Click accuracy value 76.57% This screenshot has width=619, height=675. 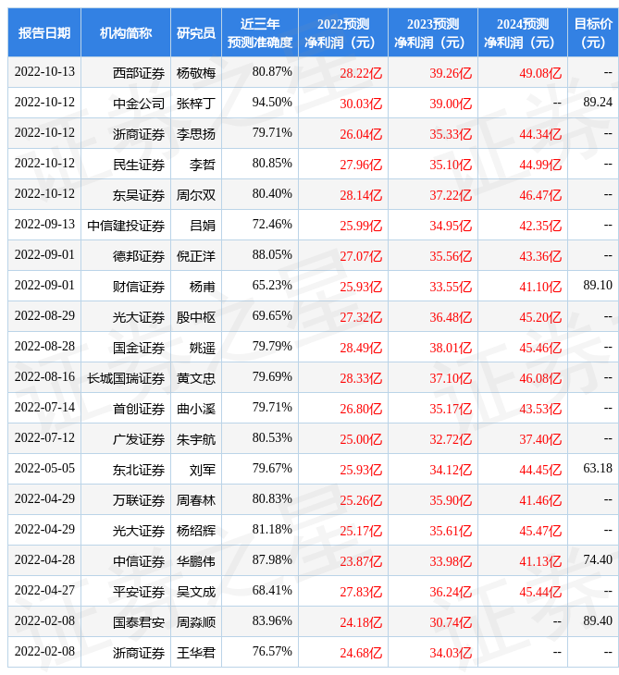click(272, 653)
